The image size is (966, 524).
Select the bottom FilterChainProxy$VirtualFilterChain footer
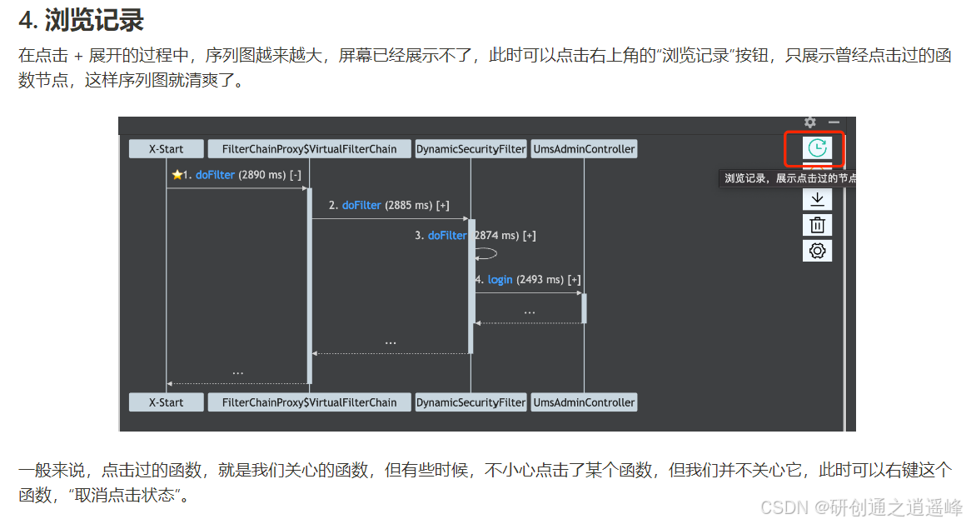pyautogui.click(x=309, y=402)
